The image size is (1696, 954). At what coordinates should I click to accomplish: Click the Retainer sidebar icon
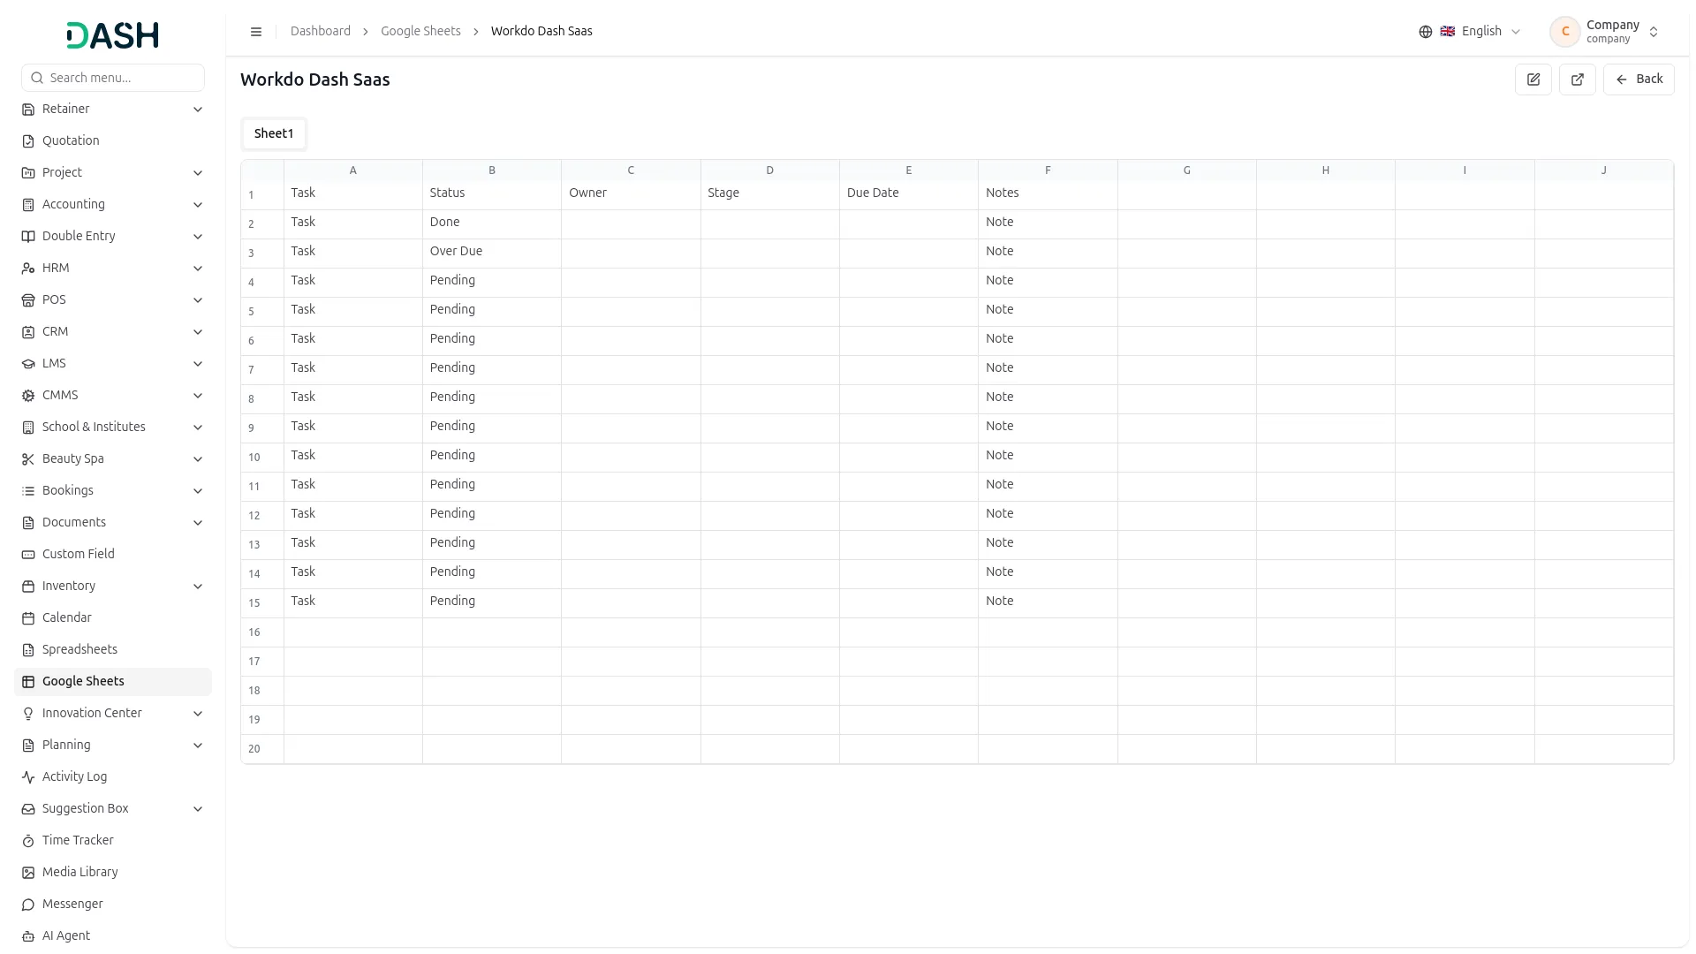click(x=28, y=110)
